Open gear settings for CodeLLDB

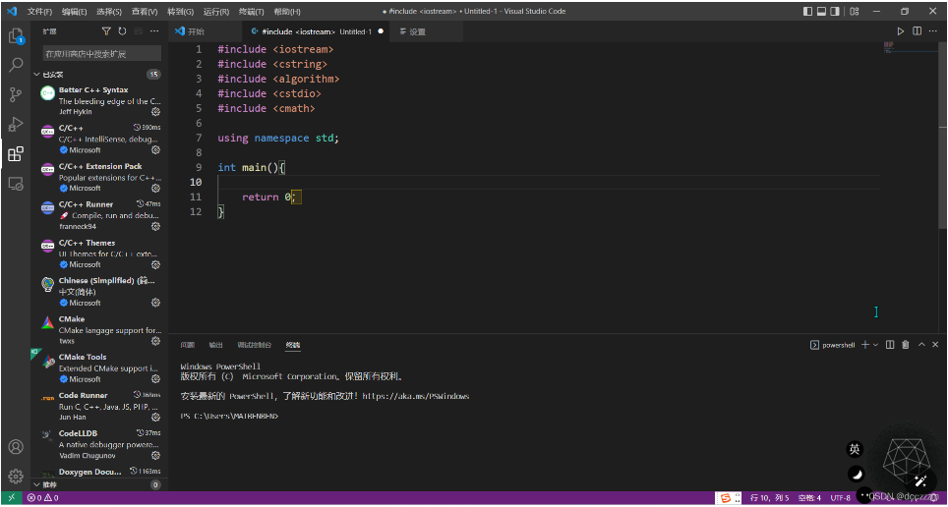pyautogui.click(x=155, y=455)
